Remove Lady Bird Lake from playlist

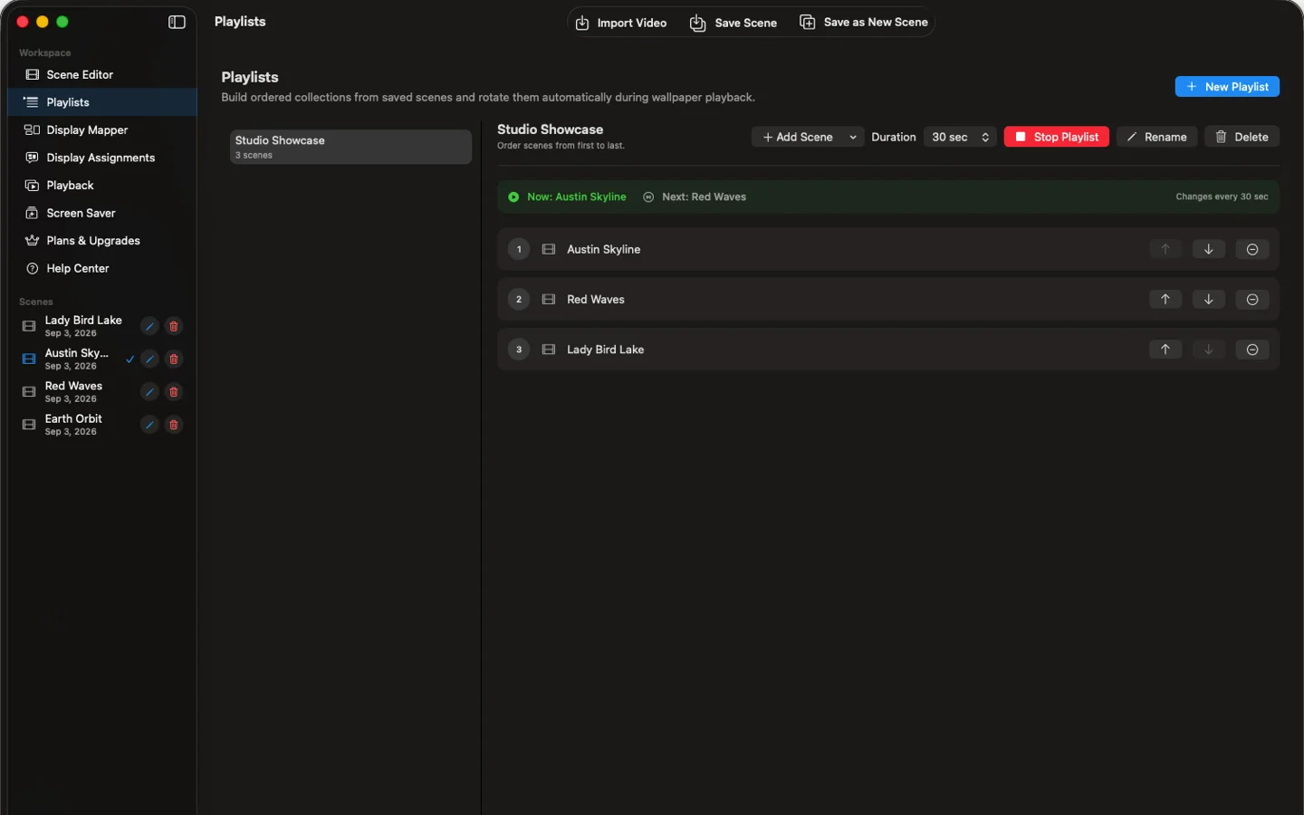(1252, 350)
